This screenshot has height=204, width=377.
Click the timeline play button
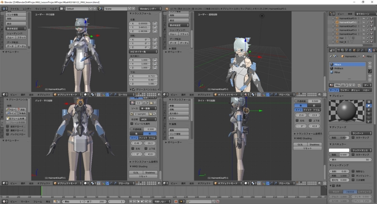(x=142, y=201)
